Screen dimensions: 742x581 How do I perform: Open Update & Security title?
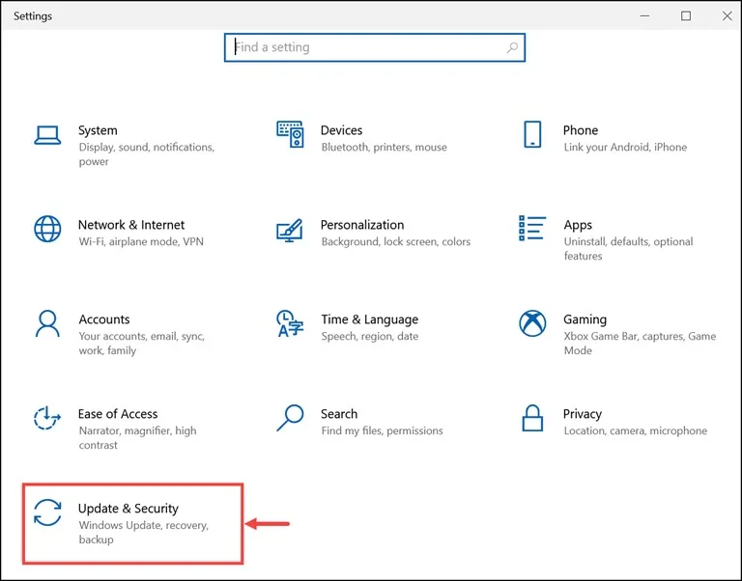point(128,509)
